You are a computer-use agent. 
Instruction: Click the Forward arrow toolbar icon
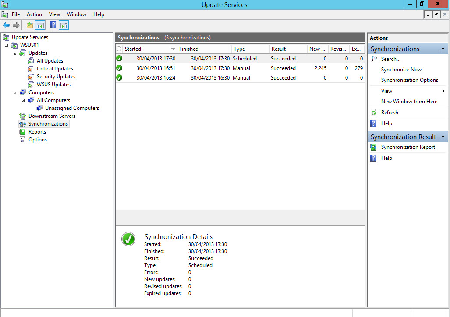click(x=16, y=25)
